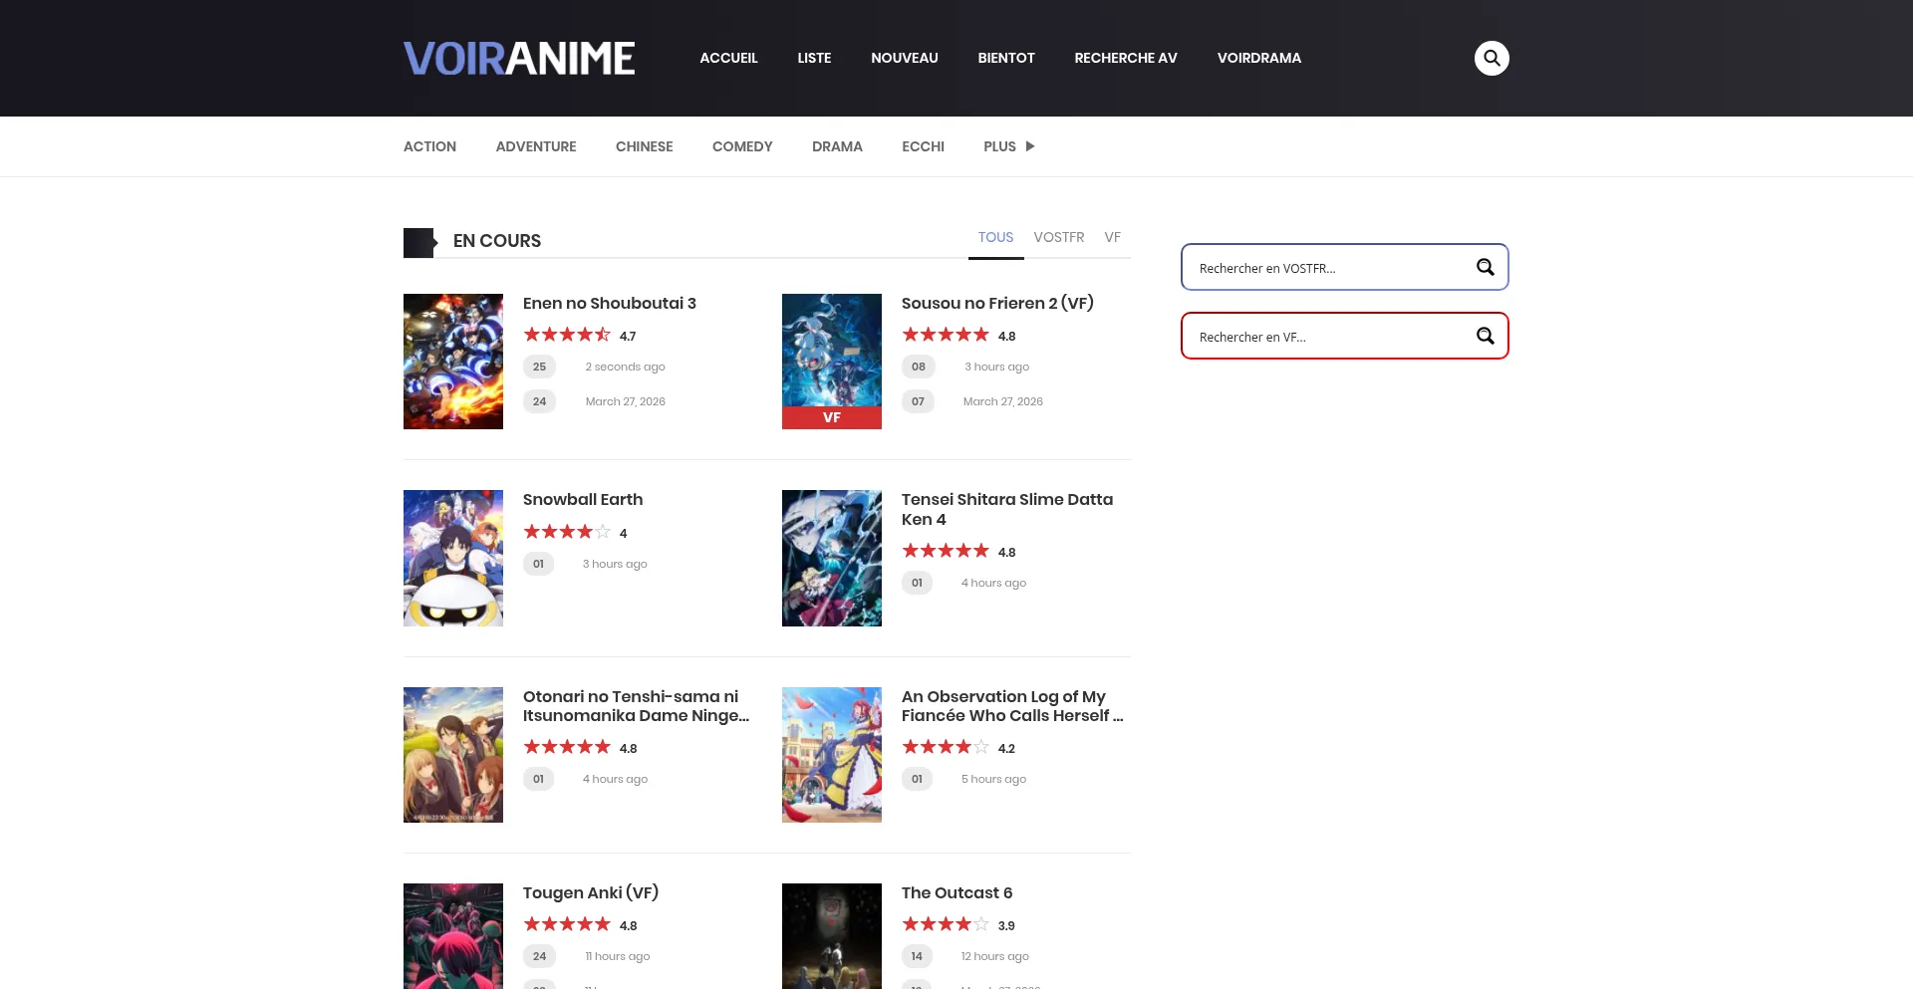Select the CHINESE genre
This screenshot has width=1913, height=989.
coord(645,146)
